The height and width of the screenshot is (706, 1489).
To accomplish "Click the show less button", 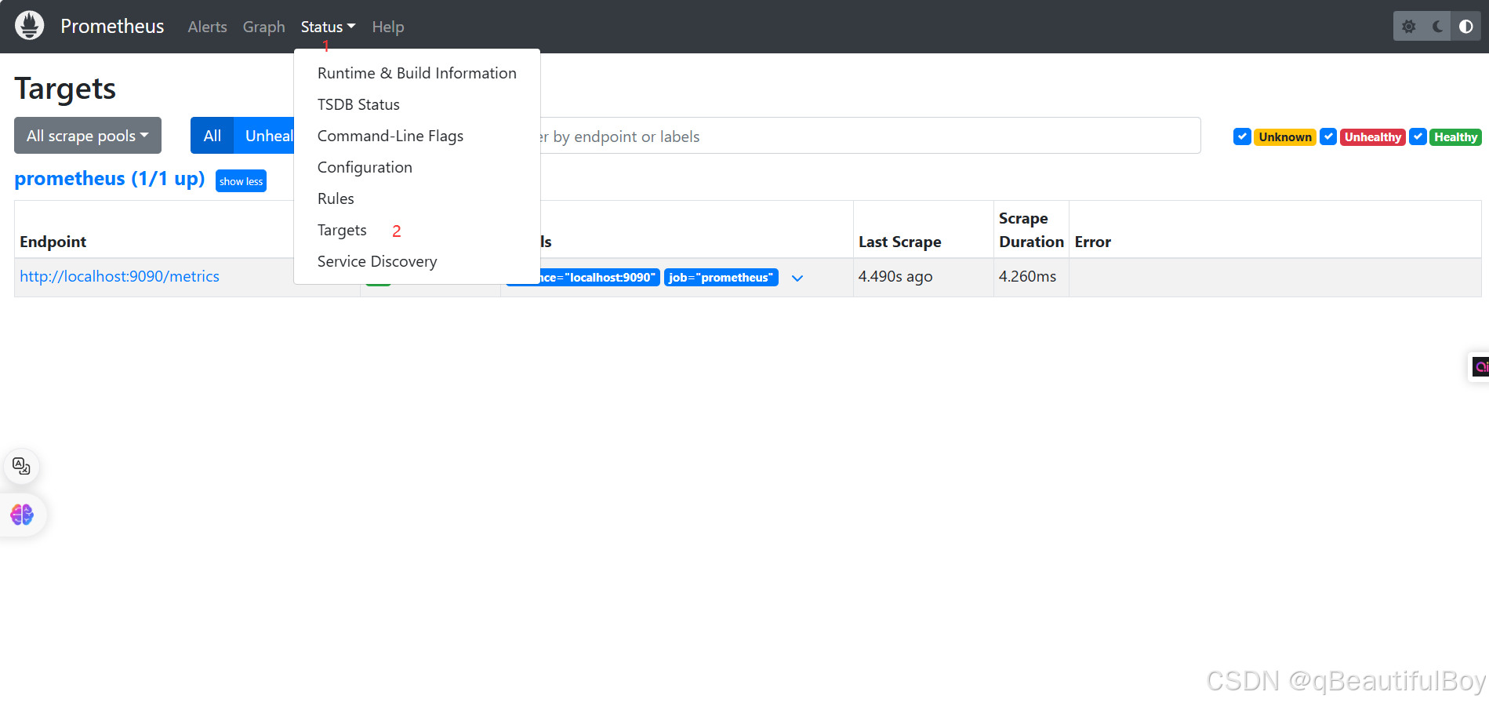I will [x=241, y=181].
